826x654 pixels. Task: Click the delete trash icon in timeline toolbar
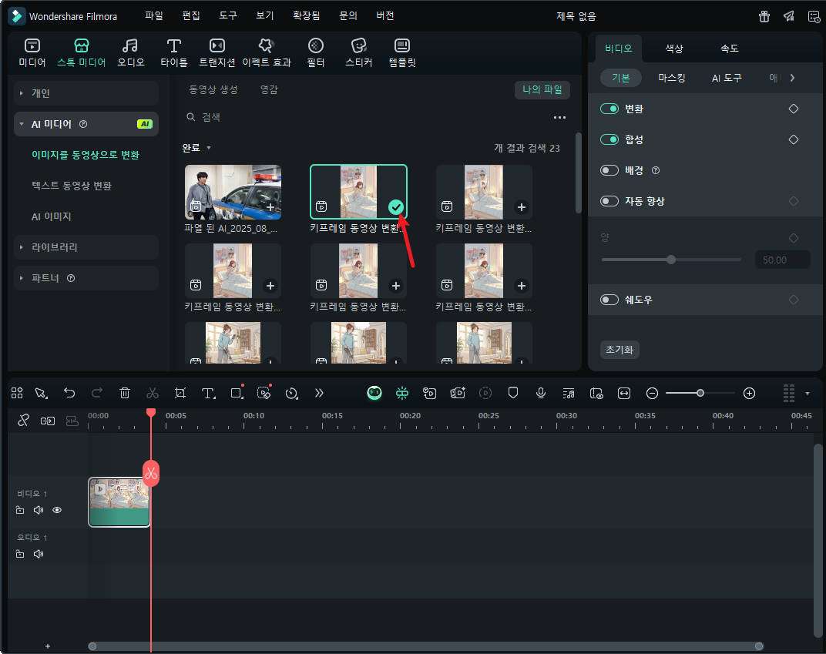pyautogui.click(x=125, y=393)
